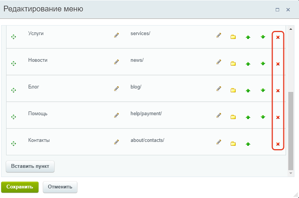Viewport: 299px width, 198px height.
Task: Click drag handle of Услуги row
Action: tap(13, 37)
